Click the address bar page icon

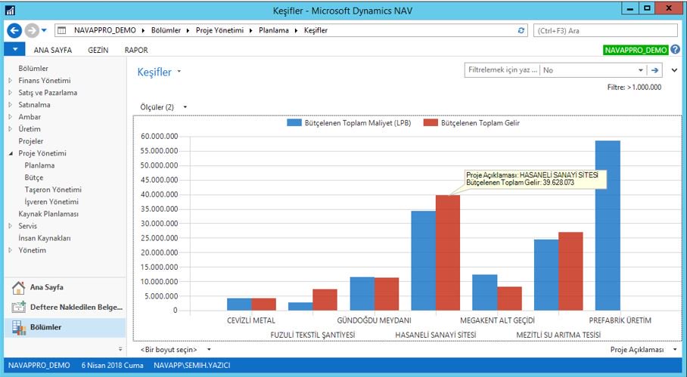[x=62, y=31]
